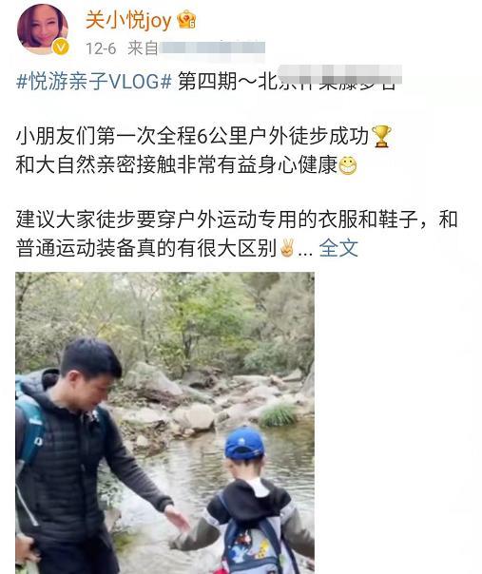Click the blurred source name after 来自
482x574 pixels.
point(212,48)
